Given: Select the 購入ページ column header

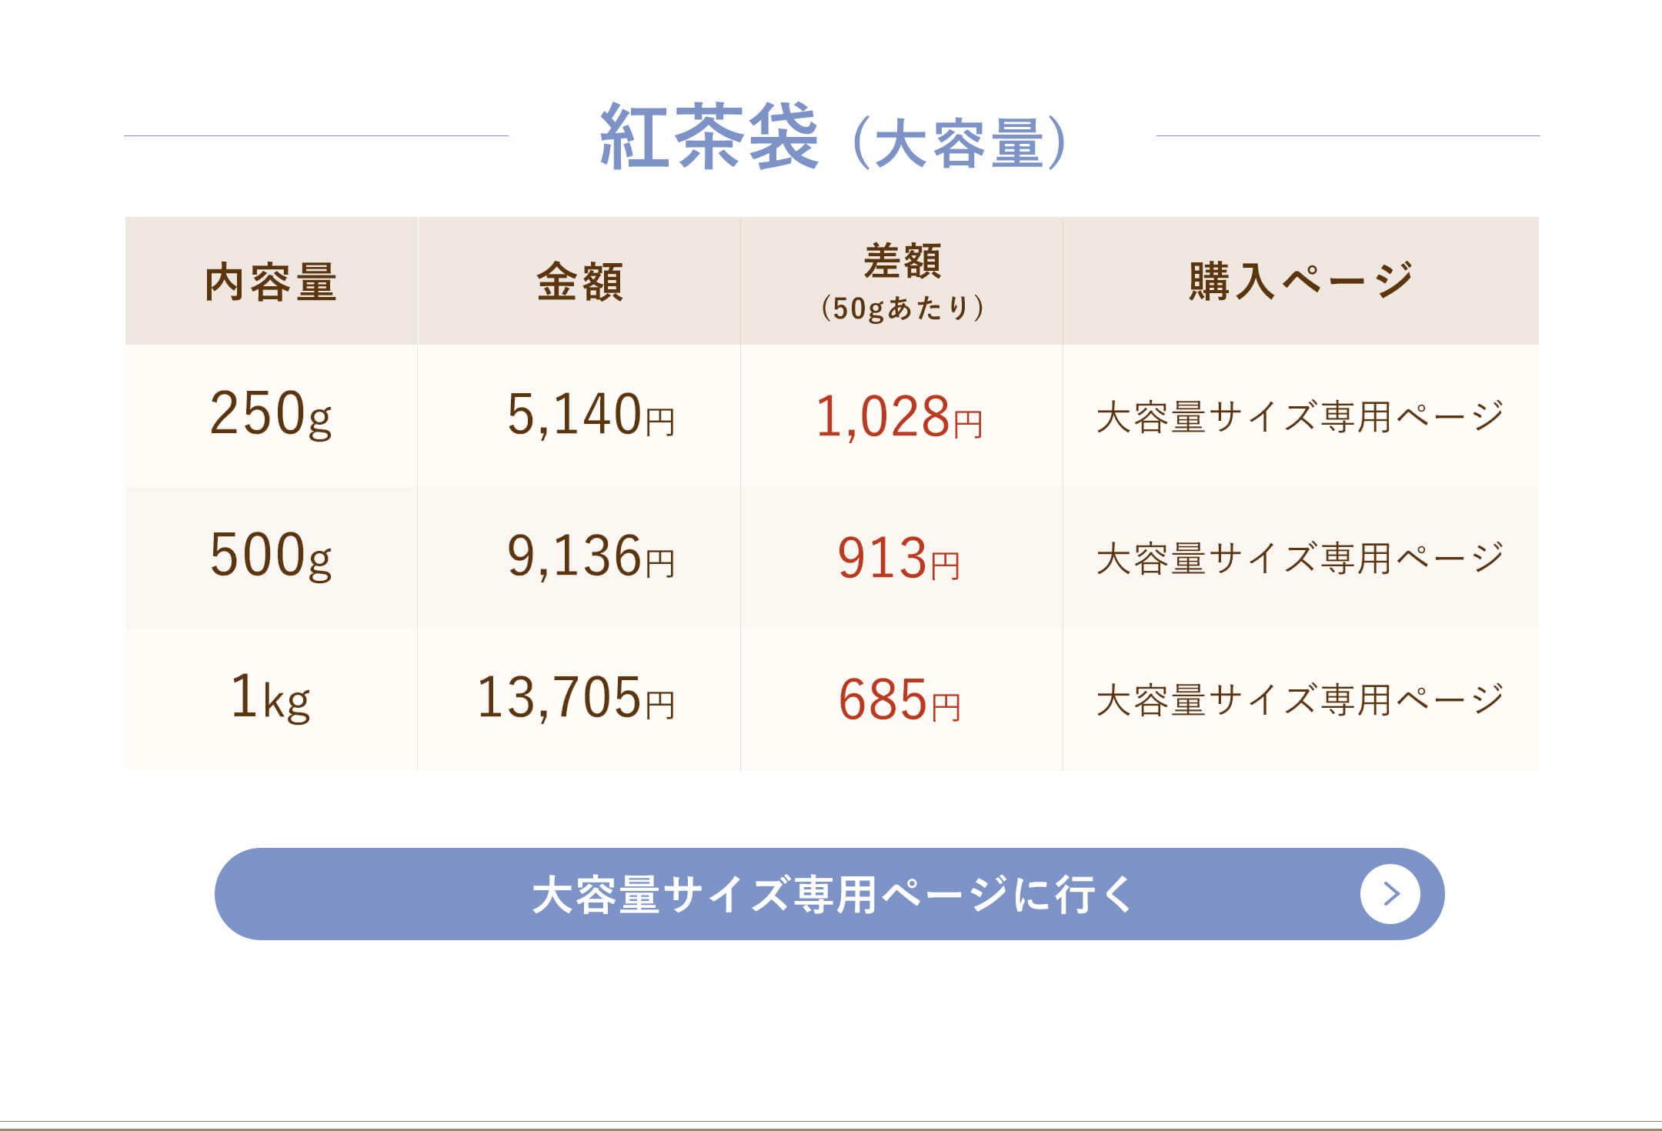Looking at the screenshot, I should click(x=1301, y=281).
